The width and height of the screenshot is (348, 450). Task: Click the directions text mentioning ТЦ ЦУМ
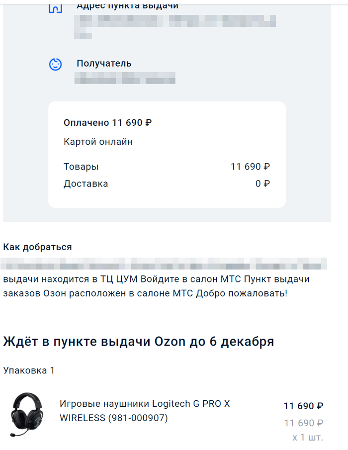point(156,279)
